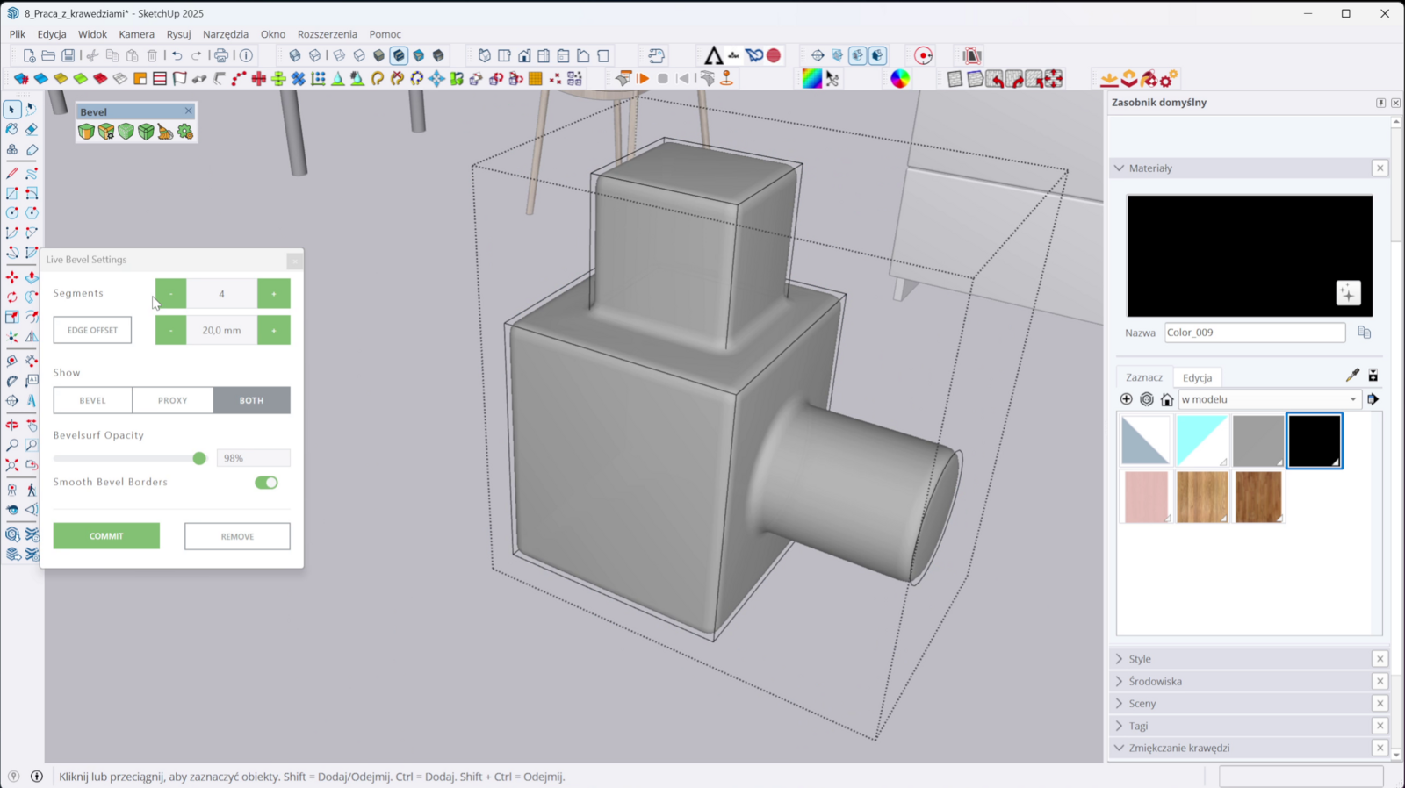
Task: Expand the Sceny panel section
Action: [1142, 704]
